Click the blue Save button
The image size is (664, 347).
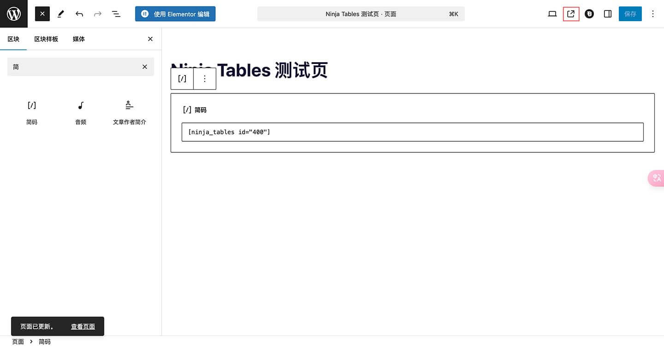(630, 14)
